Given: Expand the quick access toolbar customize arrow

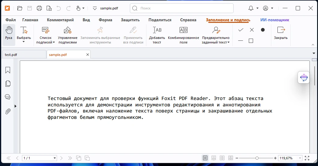Looking at the screenshot, I should (95, 9).
